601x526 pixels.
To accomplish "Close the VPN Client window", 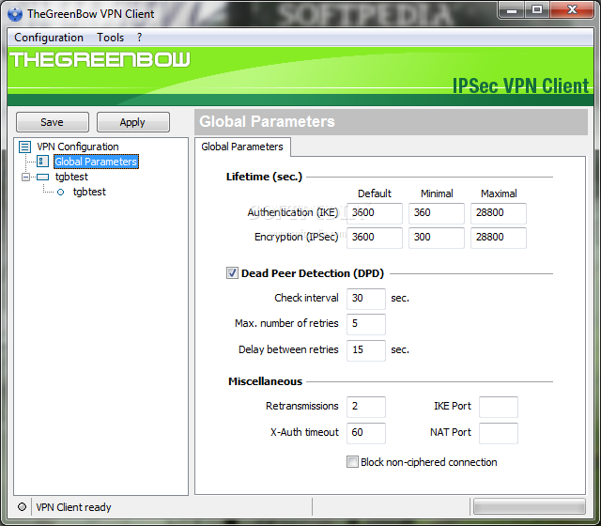I will point(572,10).
